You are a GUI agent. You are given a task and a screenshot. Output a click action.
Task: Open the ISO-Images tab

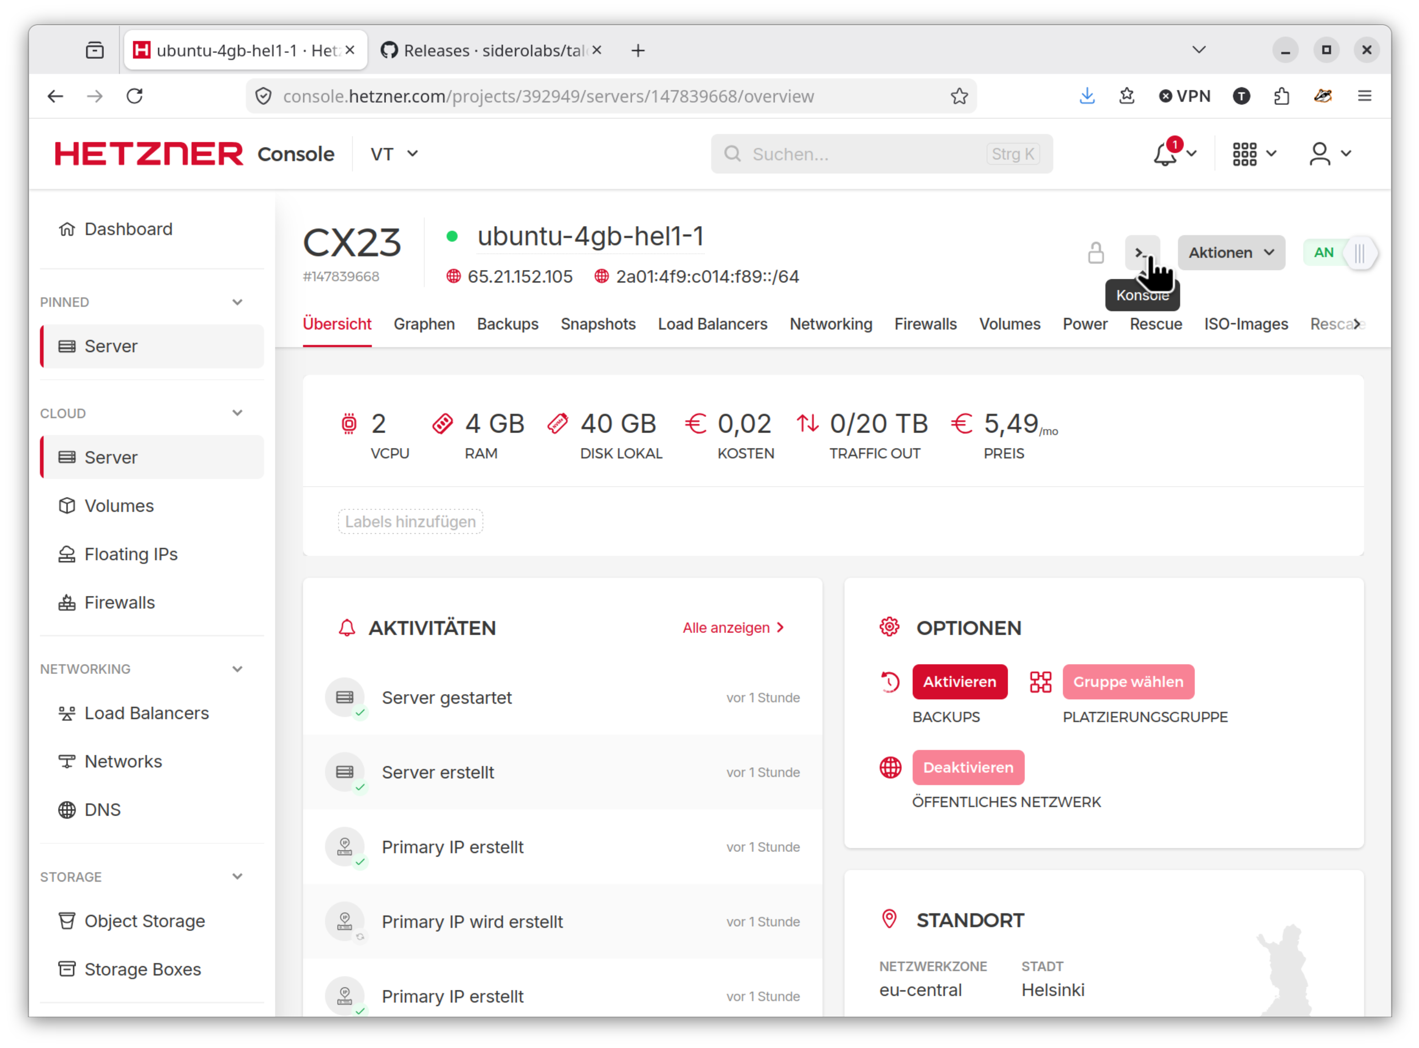pos(1246,324)
